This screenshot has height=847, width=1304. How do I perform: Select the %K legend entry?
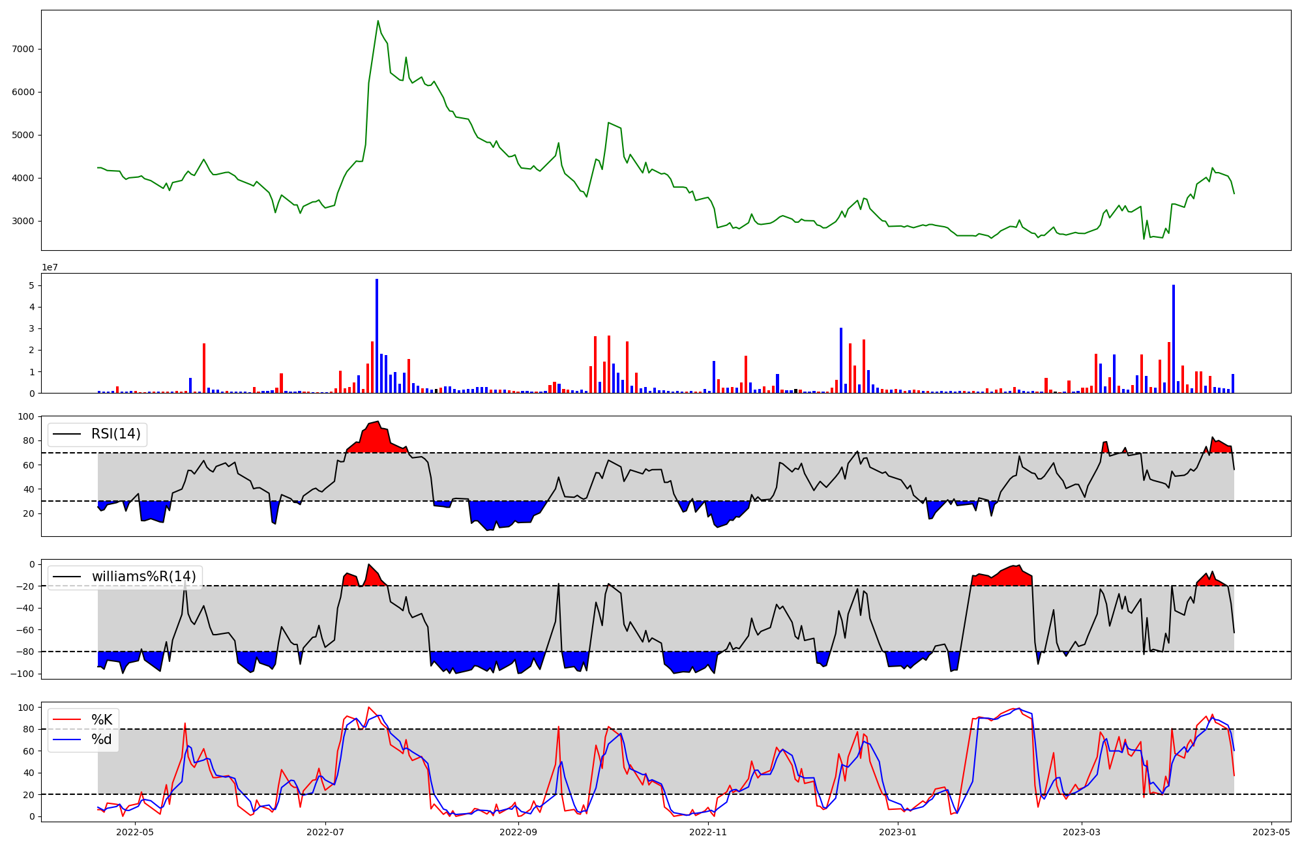point(101,720)
